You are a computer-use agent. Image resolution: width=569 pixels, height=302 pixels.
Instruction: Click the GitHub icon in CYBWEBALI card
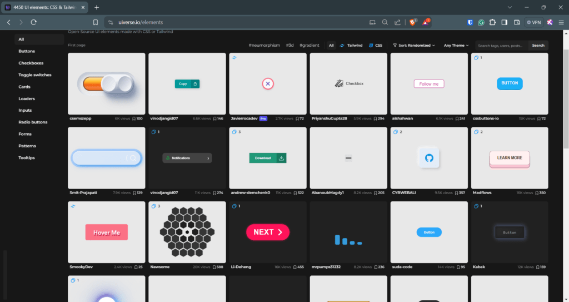click(429, 158)
